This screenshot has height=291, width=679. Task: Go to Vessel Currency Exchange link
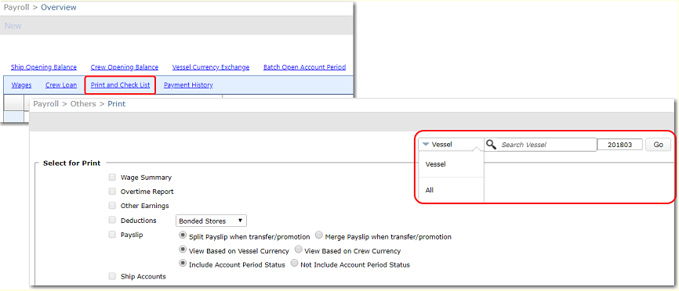211,67
